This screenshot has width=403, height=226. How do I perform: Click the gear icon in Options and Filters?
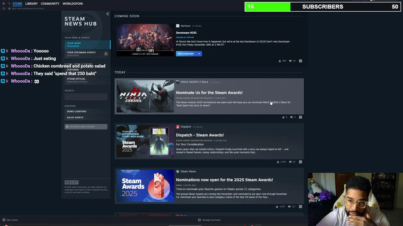[x=67, y=126]
